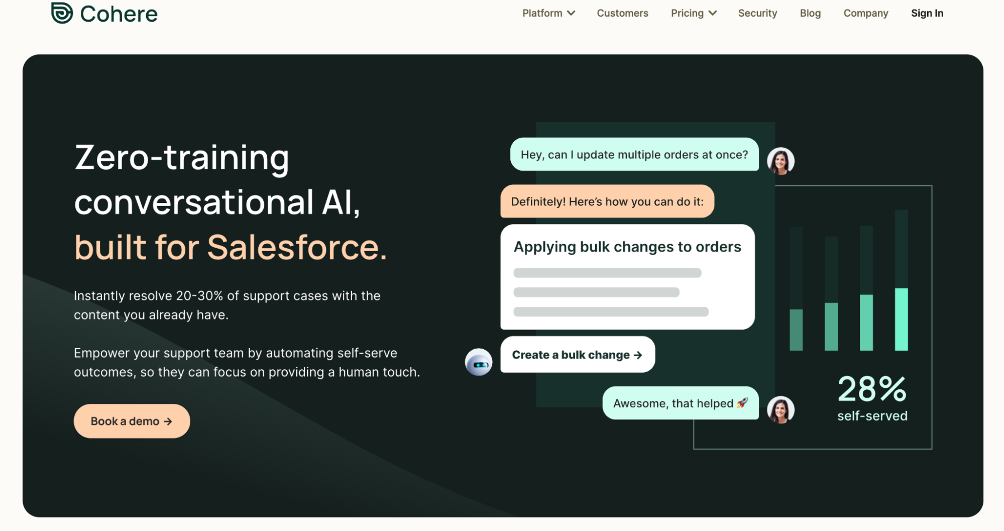This screenshot has width=1004, height=531.
Task: Click the rocket emoji in chat bubble
Action: click(x=742, y=403)
